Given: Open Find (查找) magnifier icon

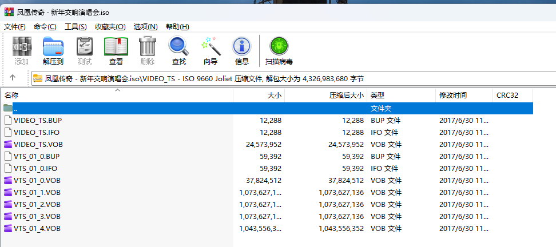Looking at the screenshot, I should click(179, 46).
